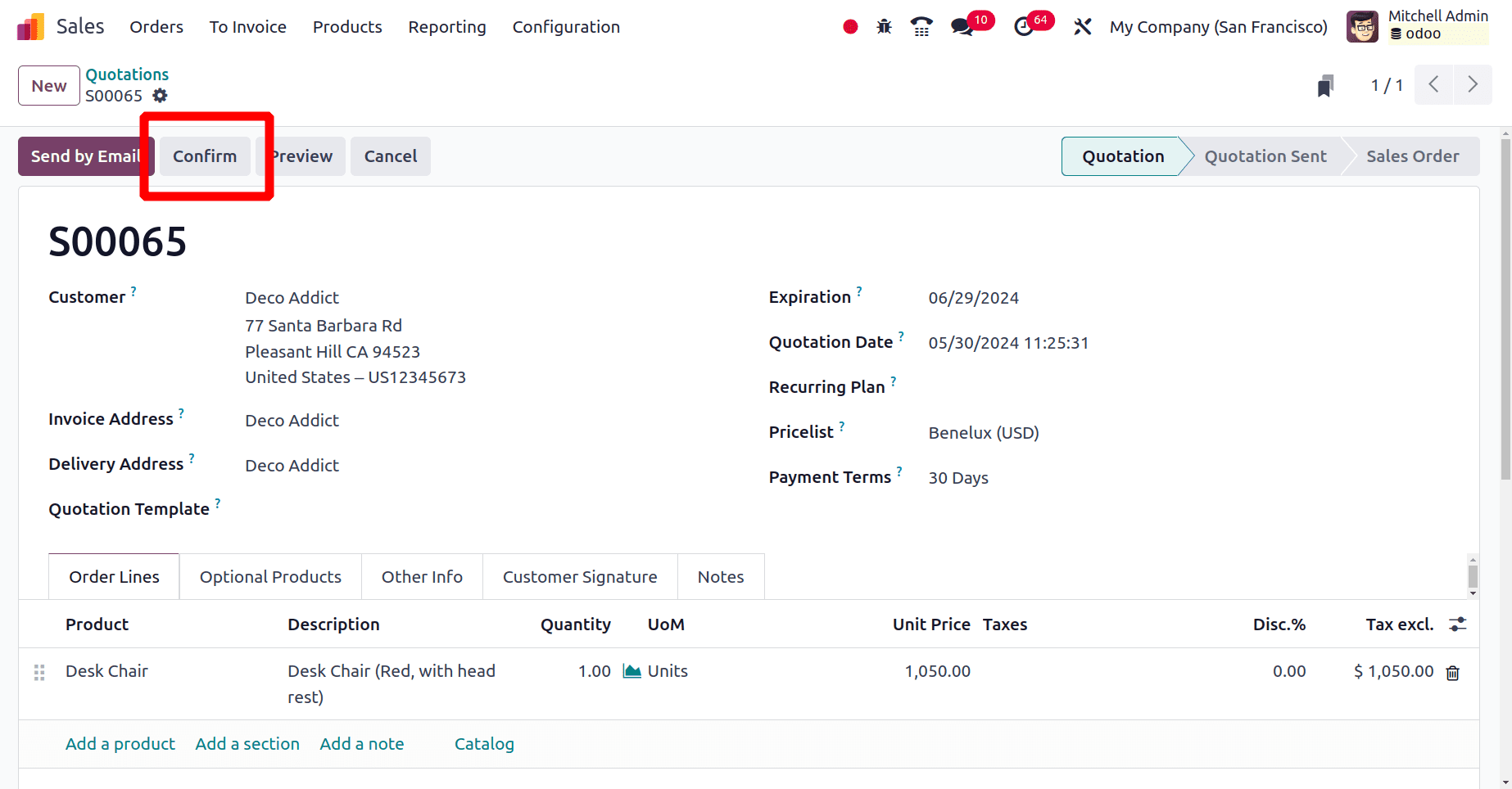This screenshot has height=789, width=1512.
Task: Click the Expiration field help question mark
Action: point(859,291)
